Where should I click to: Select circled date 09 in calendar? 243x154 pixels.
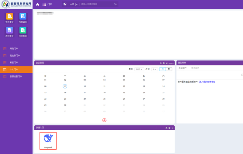pyautogui.click(x=65, y=86)
